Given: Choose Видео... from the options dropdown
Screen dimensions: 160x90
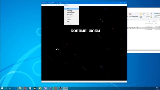Looking at the screenshot, I should point(71,7).
